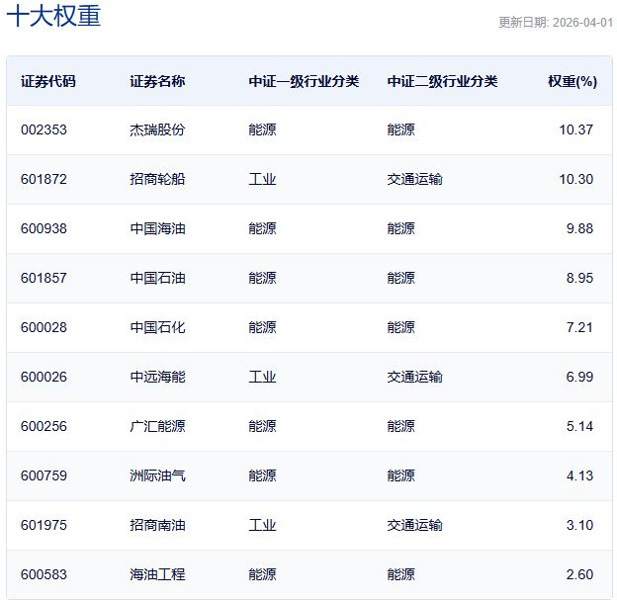
Task: Select the 证券名称 column header
Action: tap(157, 81)
